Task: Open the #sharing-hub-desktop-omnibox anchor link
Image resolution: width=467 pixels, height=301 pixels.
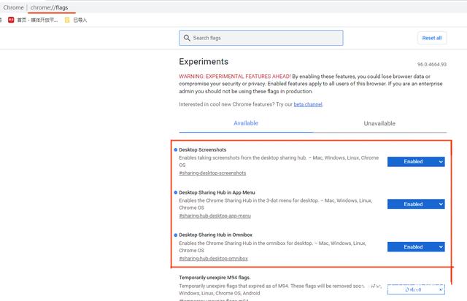Action: pos(213,259)
